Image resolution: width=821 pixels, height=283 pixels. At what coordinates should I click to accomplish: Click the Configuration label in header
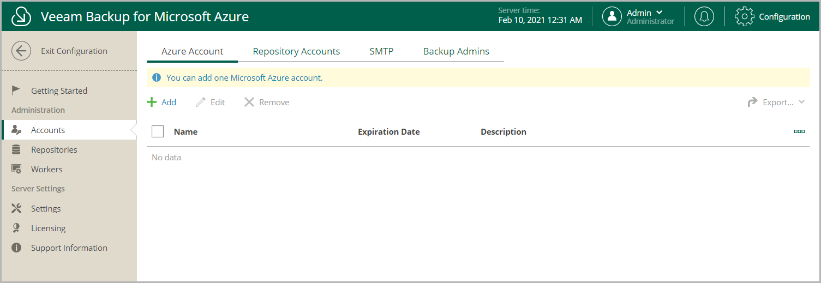coord(784,16)
